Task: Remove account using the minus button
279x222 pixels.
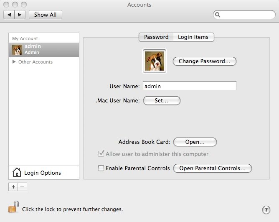Action: (22, 187)
